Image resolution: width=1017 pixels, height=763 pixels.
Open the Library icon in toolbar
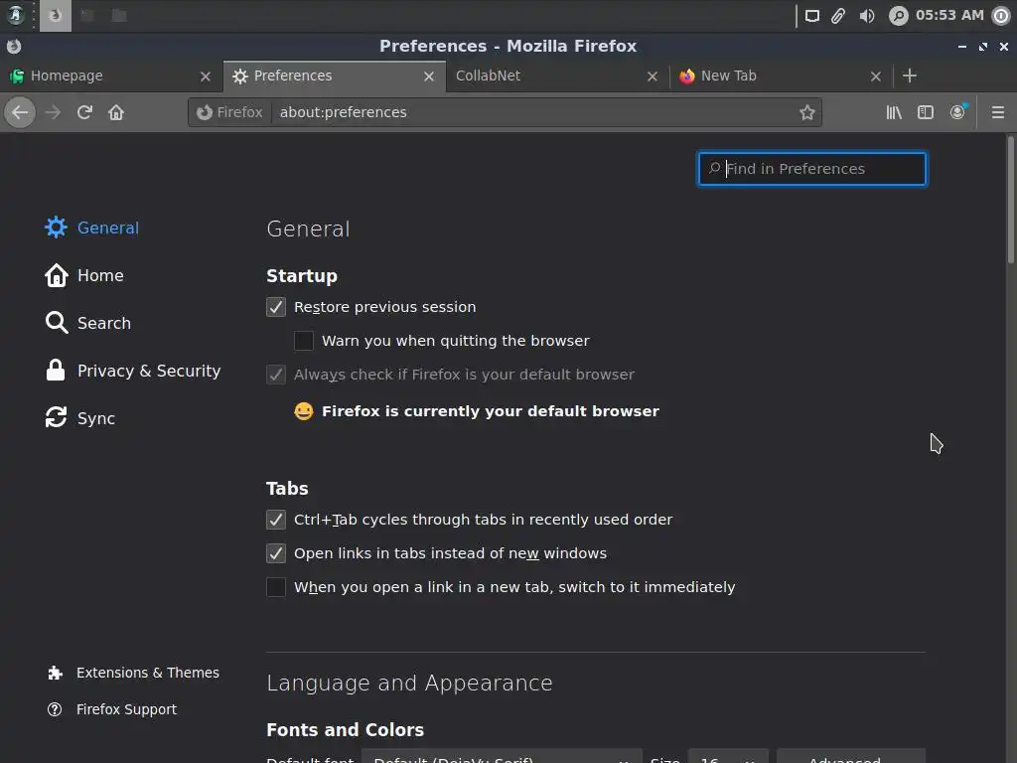tap(894, 112)
